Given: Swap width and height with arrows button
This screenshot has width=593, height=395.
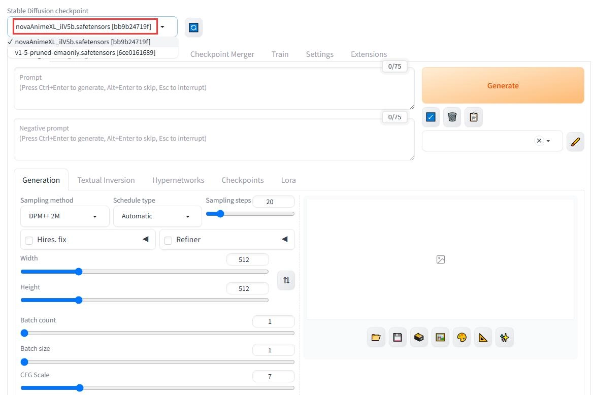Looking at the screenshot, I should tap(286, 280).
